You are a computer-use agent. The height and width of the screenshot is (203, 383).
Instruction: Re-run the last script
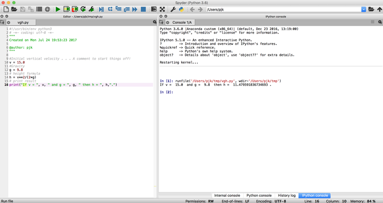[83, 9]
